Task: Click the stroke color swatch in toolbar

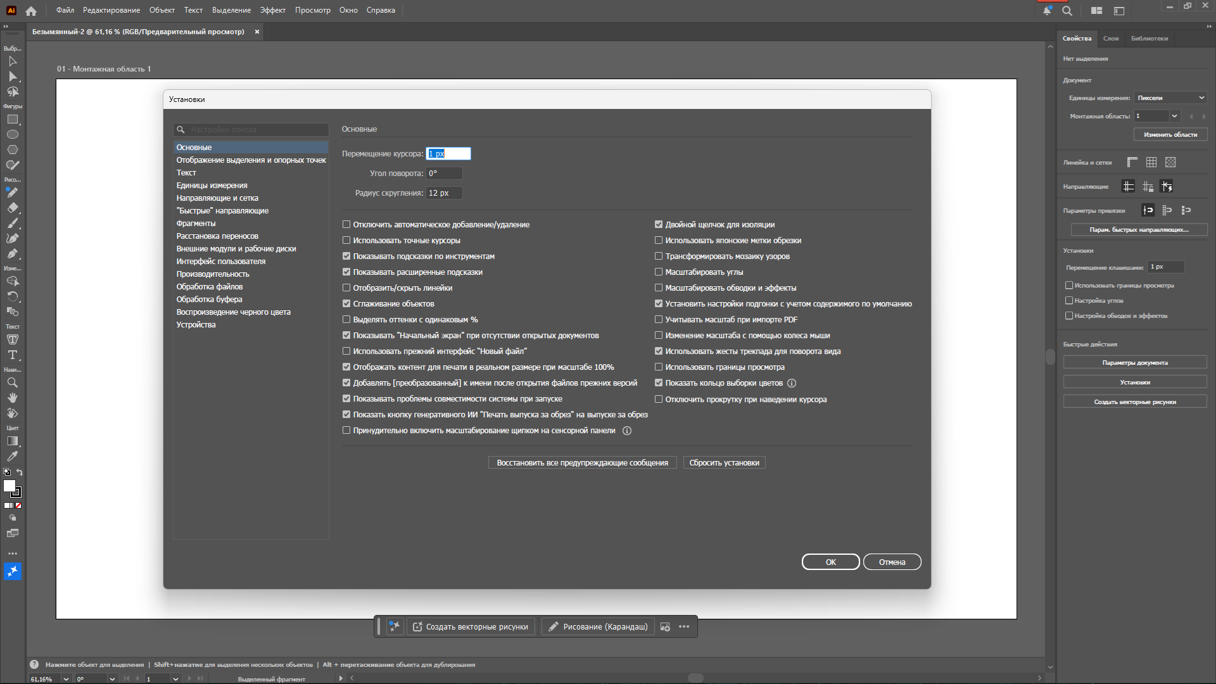Action: pos(17,493)
